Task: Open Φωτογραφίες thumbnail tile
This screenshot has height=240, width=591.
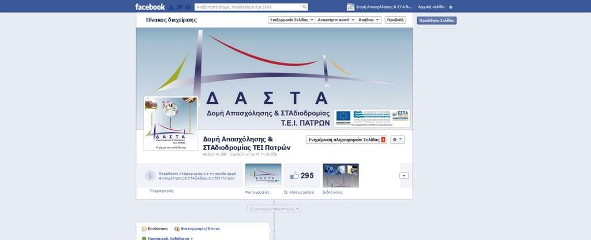Action: 263,175
